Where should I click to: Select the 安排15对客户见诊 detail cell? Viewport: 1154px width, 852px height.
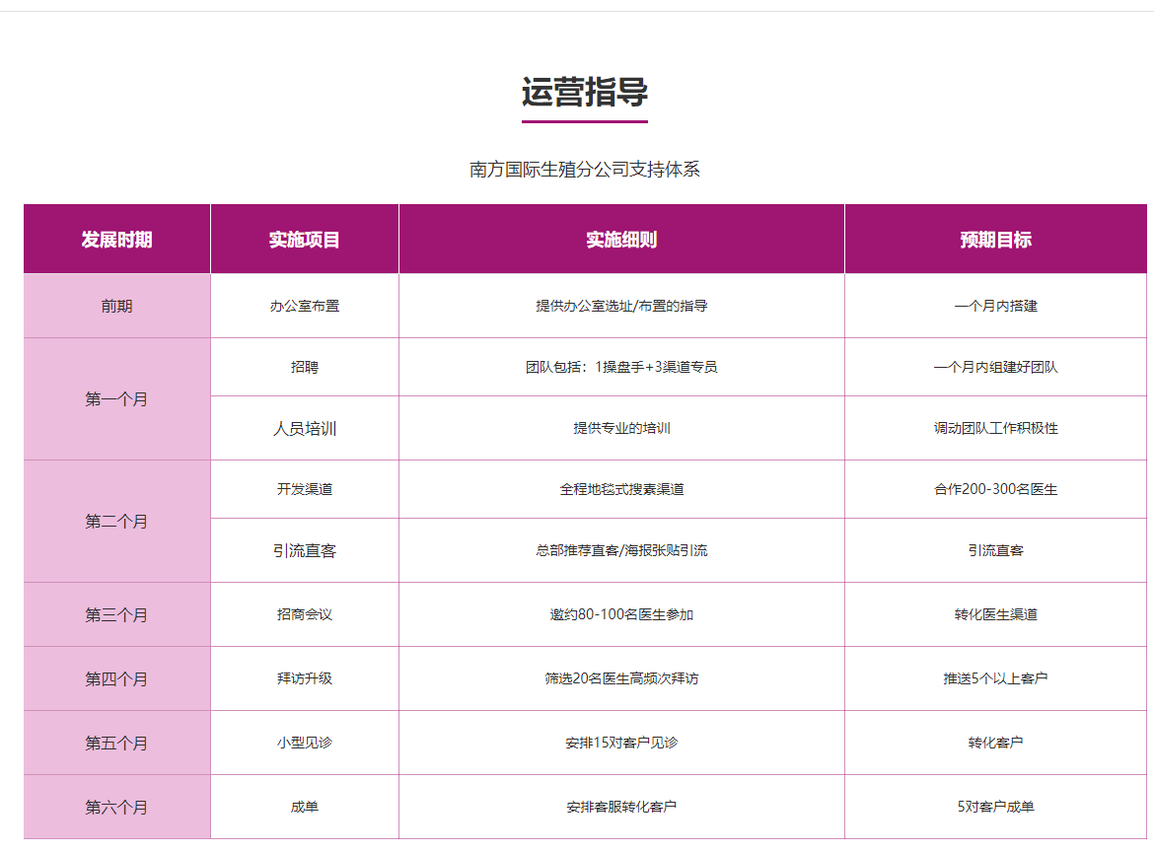pos(620,743)
